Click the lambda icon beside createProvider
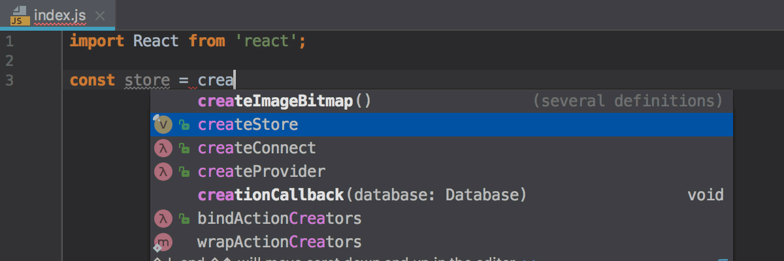 coord(163,172)
